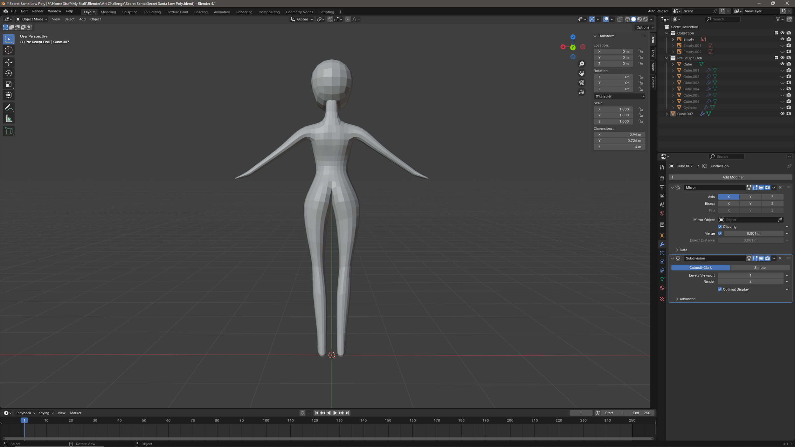Open the viewport Add menu

coord(82,19)
